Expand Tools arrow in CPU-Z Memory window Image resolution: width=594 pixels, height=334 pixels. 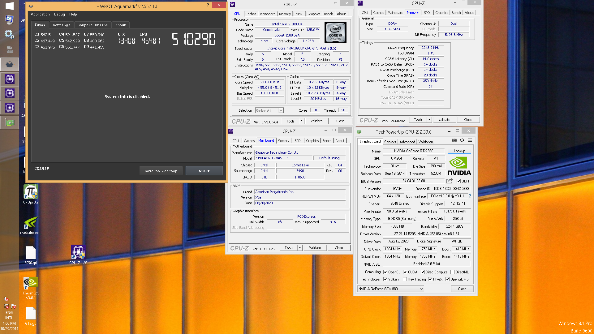[429, 120]
